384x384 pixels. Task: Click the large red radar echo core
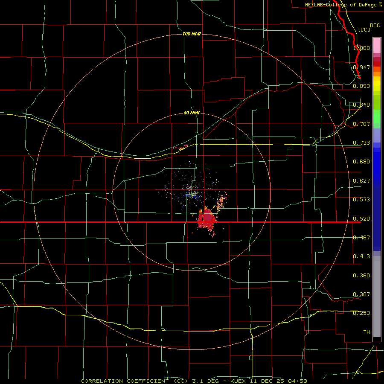coord(207,218)
